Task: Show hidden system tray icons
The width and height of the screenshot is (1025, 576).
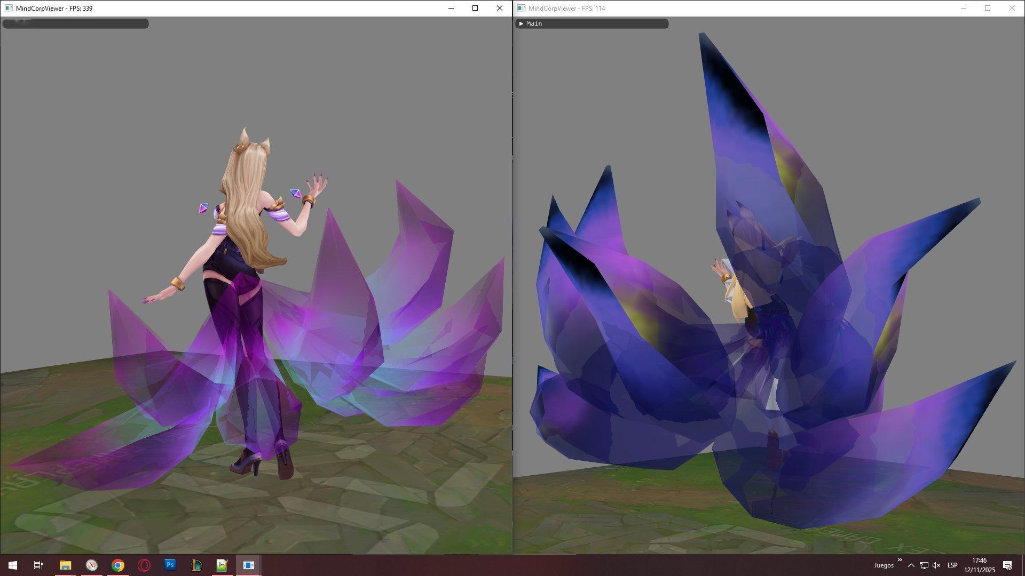Action: coord(911,565)
